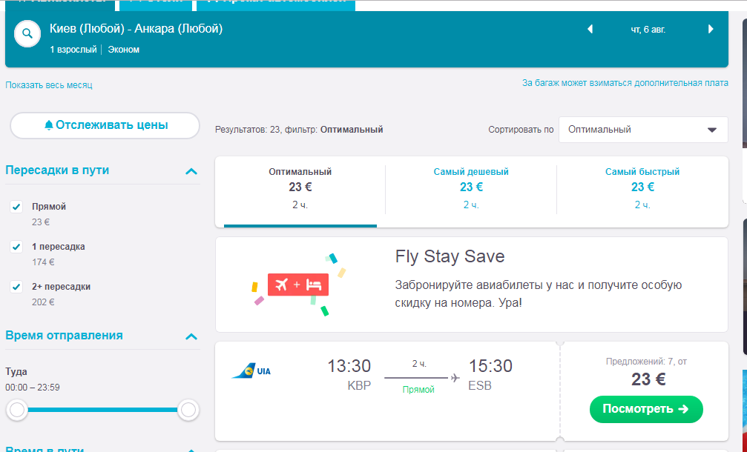Click the 1 взрослый passenger text
Viewport: 747px width, 452px height.
[x=73, y=50]
